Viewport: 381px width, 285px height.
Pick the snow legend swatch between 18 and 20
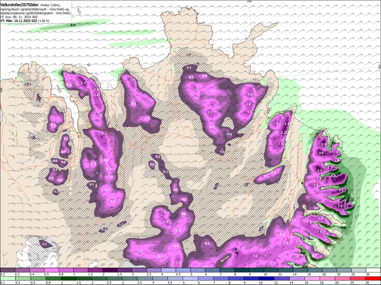[x=330, y=270]
